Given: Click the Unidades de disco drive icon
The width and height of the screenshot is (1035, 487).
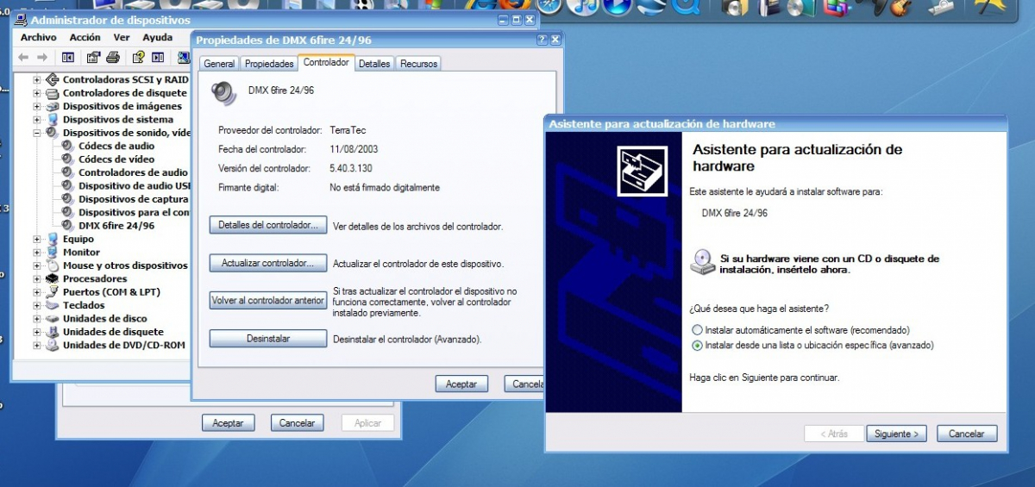Looking at the screenshot, I should (53, 319).
